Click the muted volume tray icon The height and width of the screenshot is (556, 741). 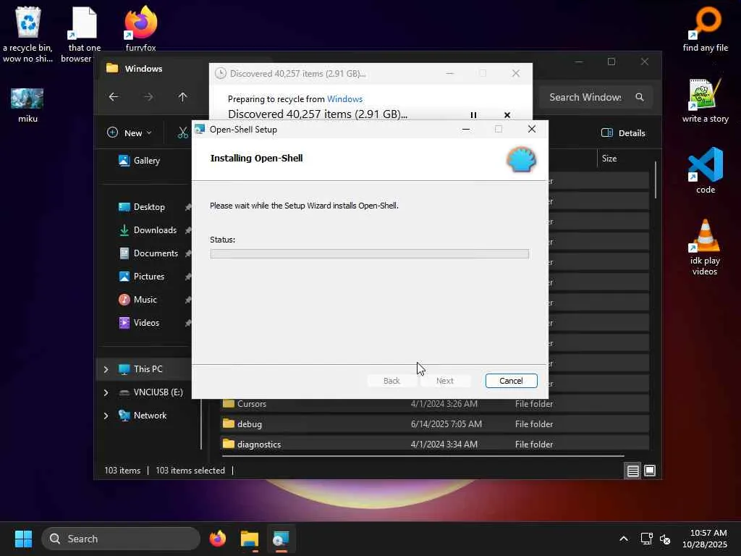coord(665,539)
